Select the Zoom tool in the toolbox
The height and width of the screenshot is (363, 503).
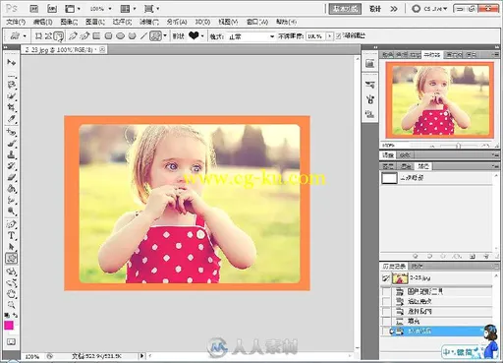11,305
